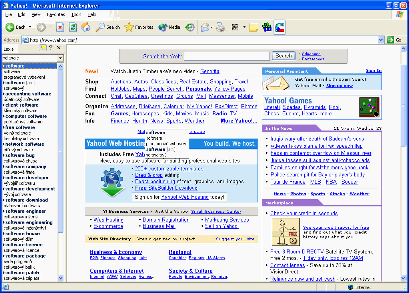Edit the page with the Word icon
This screenshot has width=409, height=293.
[235, 27]
